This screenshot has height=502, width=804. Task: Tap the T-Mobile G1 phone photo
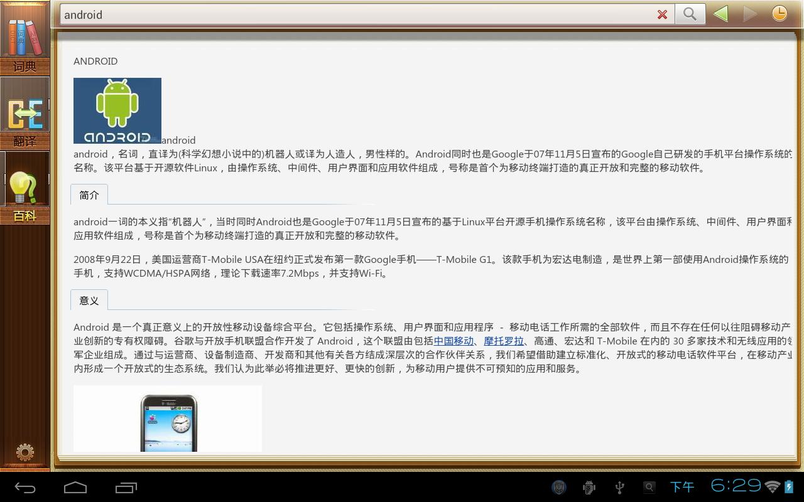click(x=168, y=419)
